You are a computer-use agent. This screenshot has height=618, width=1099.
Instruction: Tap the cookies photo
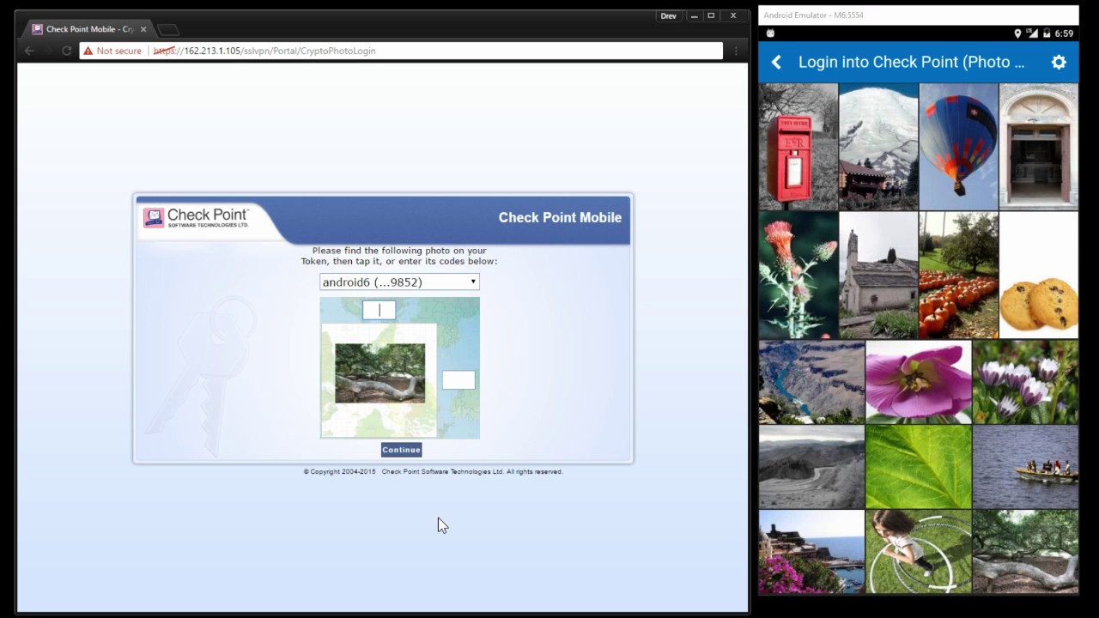[x=1039, y=276]
